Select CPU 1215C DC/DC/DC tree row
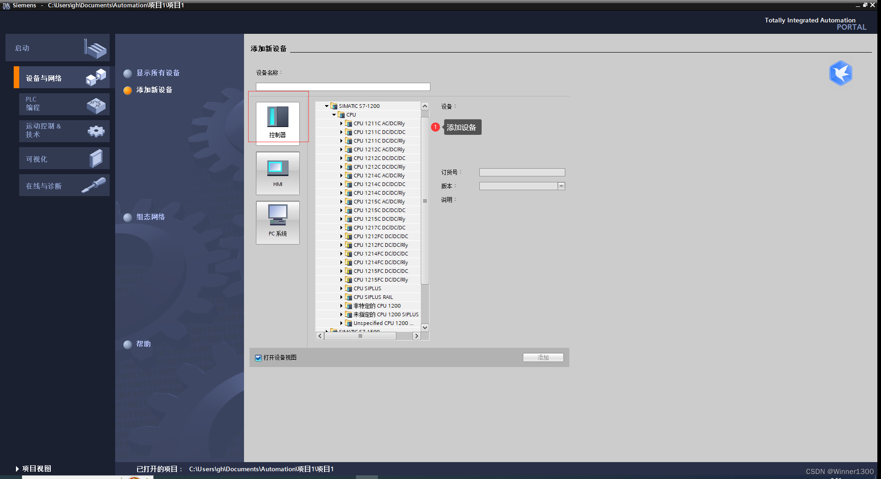This screenshot has width=881, height=479. coord(368,210)
